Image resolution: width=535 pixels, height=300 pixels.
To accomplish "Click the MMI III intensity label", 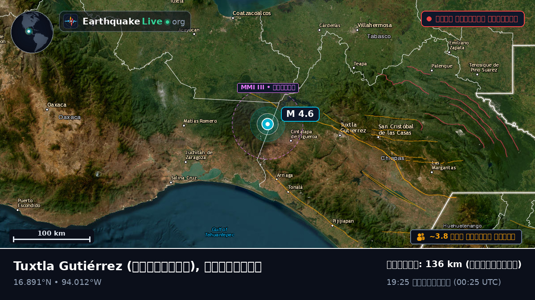I will point(267,88).
